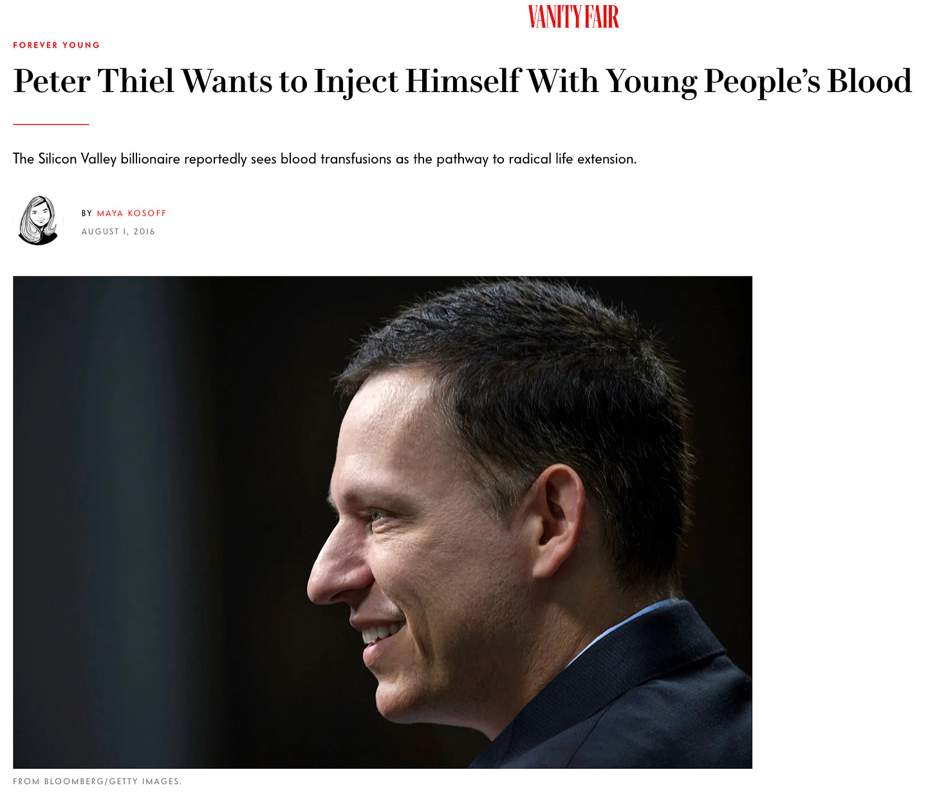
Task: Click the red divider line under the headline
Action: point(51,124)
